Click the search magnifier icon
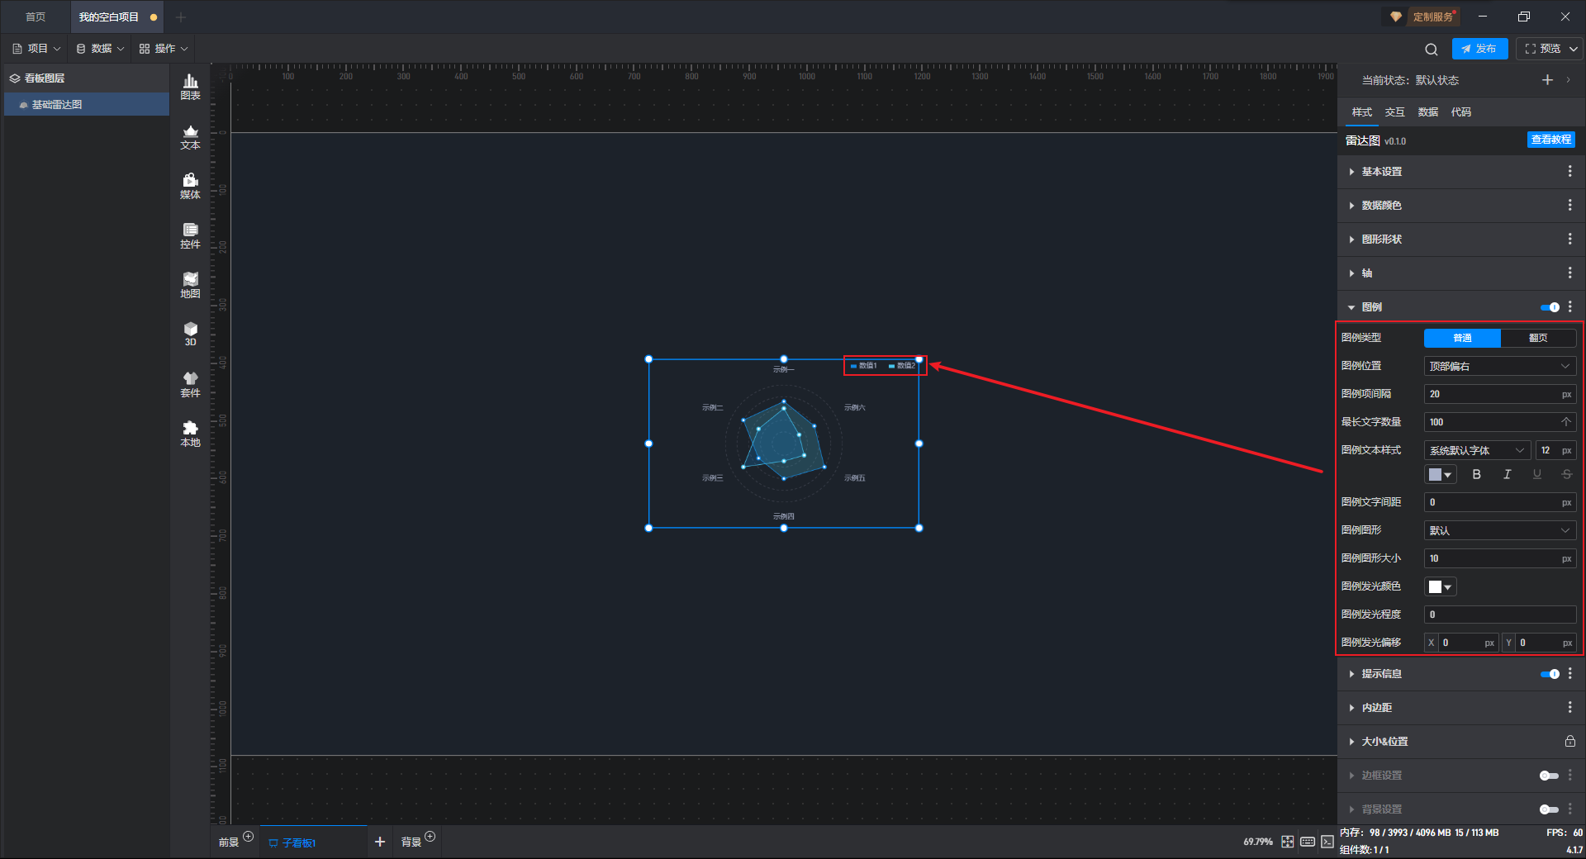Viewport: 1586px width, 859px height. click(1432, 49)
